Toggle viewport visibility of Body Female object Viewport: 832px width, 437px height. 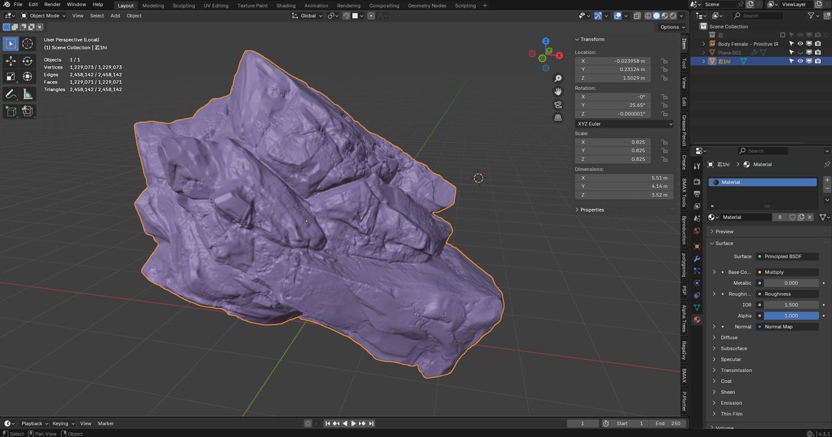coord(800,44)
